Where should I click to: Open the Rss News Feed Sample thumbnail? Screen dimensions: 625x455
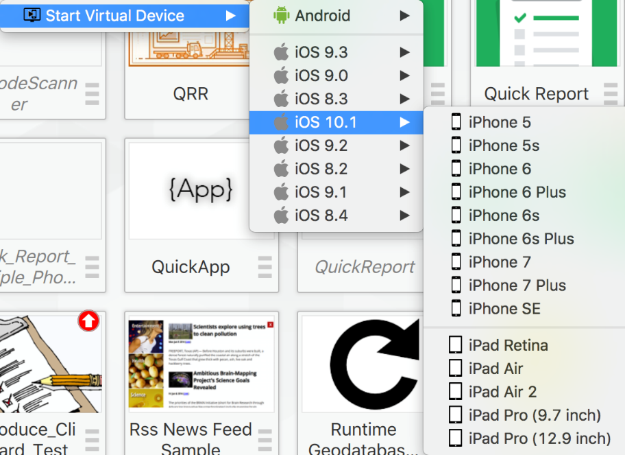point(201,364)
